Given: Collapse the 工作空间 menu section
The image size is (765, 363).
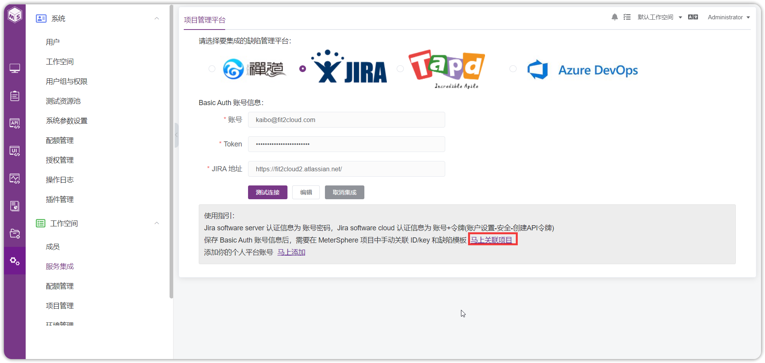Looking at the screenshot, I should (157, 223).
